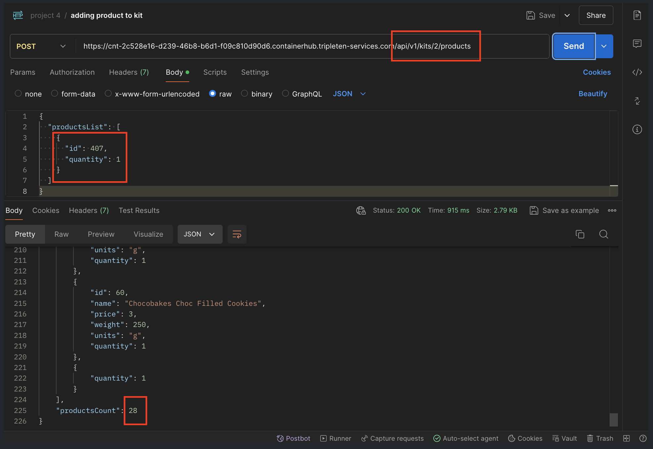Click the Beautify link
The width and height of the screenshot is (653, 449).
coord(593,94)
